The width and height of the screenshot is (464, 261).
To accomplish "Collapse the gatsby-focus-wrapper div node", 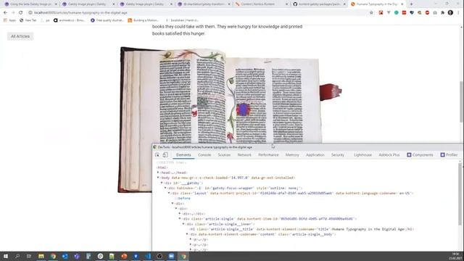I will click(x=165, y=188).
